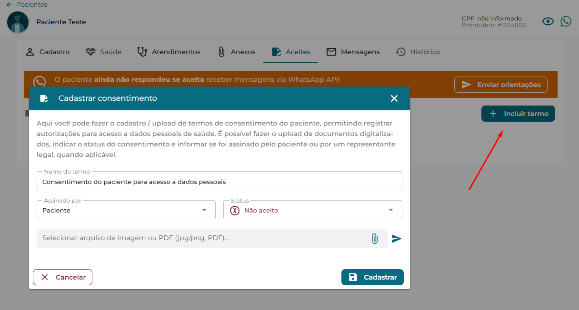579x310 pixels.
Task: Open the Status dropdown
Action: 313,210
